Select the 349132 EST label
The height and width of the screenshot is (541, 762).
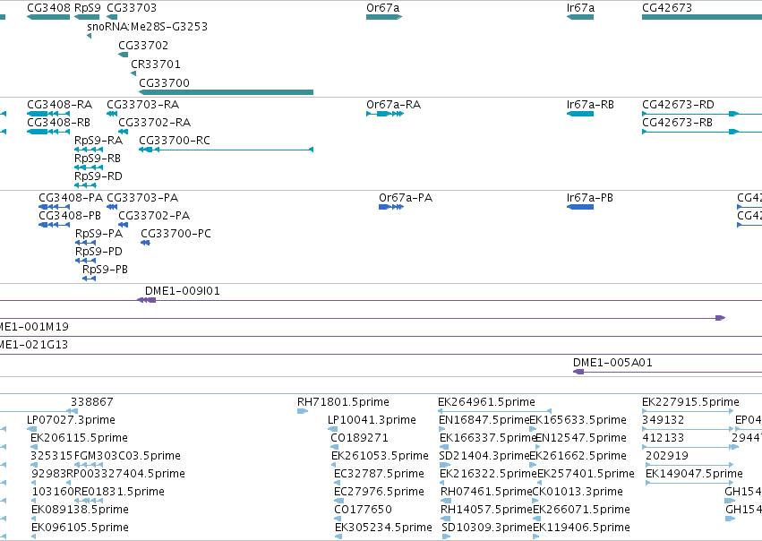(x=663, y=420)
